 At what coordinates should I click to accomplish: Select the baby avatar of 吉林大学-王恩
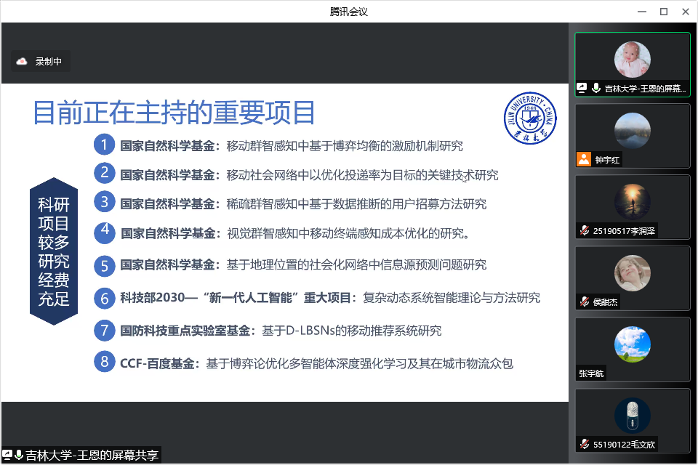point(632,60)
